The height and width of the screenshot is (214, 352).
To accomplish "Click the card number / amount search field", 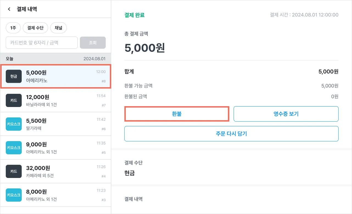I will [x=42, y=43].
